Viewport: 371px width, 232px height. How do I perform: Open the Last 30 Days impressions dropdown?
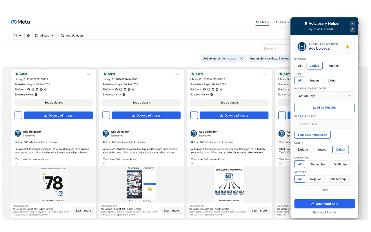[324, 96]
